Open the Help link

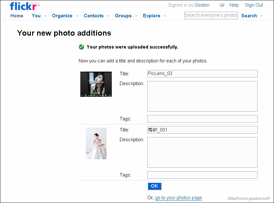tap(234, 5)
